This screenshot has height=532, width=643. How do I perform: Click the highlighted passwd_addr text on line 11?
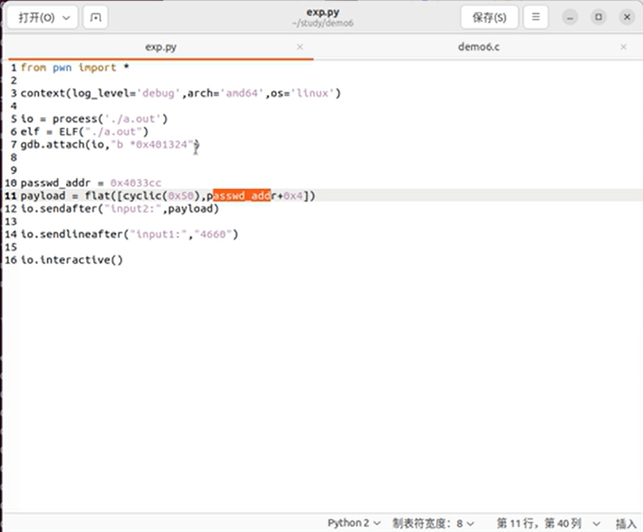click(x=241, y=196)
